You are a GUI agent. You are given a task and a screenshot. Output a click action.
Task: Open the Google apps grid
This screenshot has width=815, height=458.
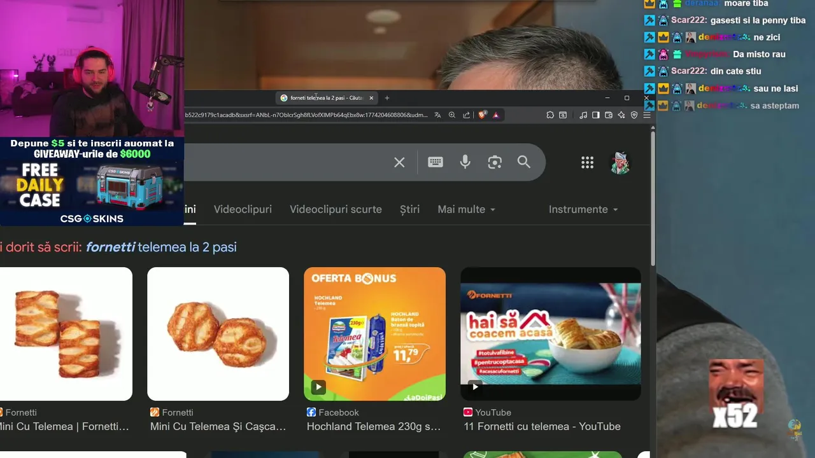click(587, 163)
